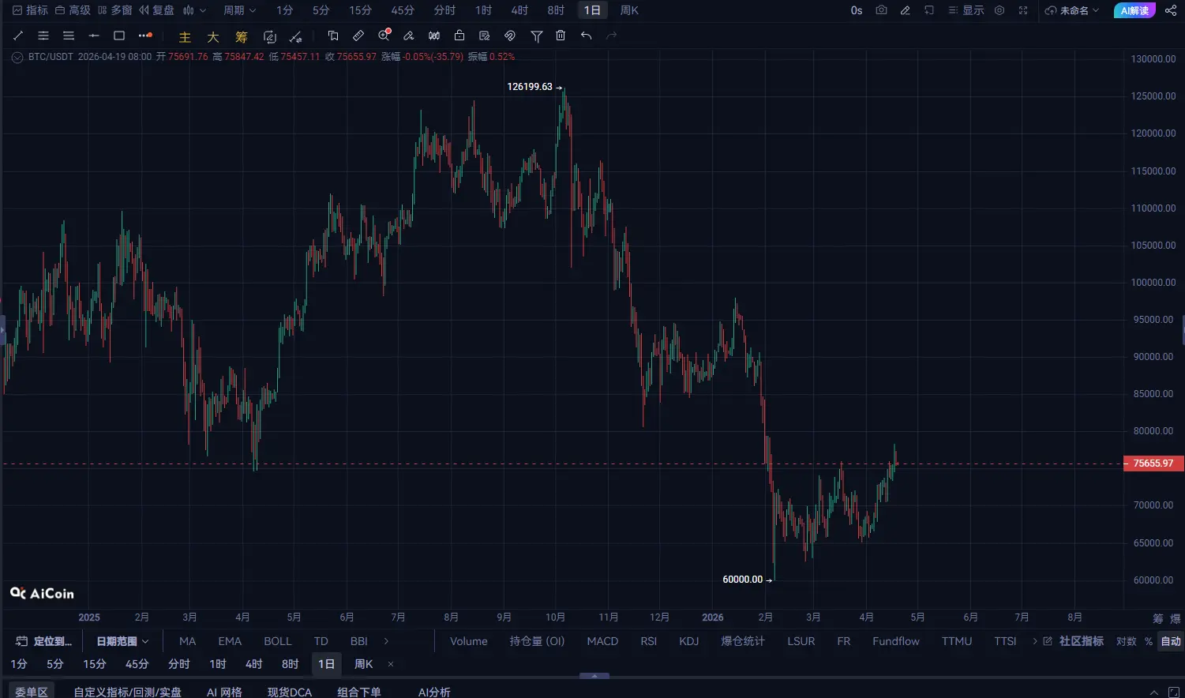This screenshot has height=698, width=1185.
Task: Toggle the BOLL indicator
Action: 278,641
